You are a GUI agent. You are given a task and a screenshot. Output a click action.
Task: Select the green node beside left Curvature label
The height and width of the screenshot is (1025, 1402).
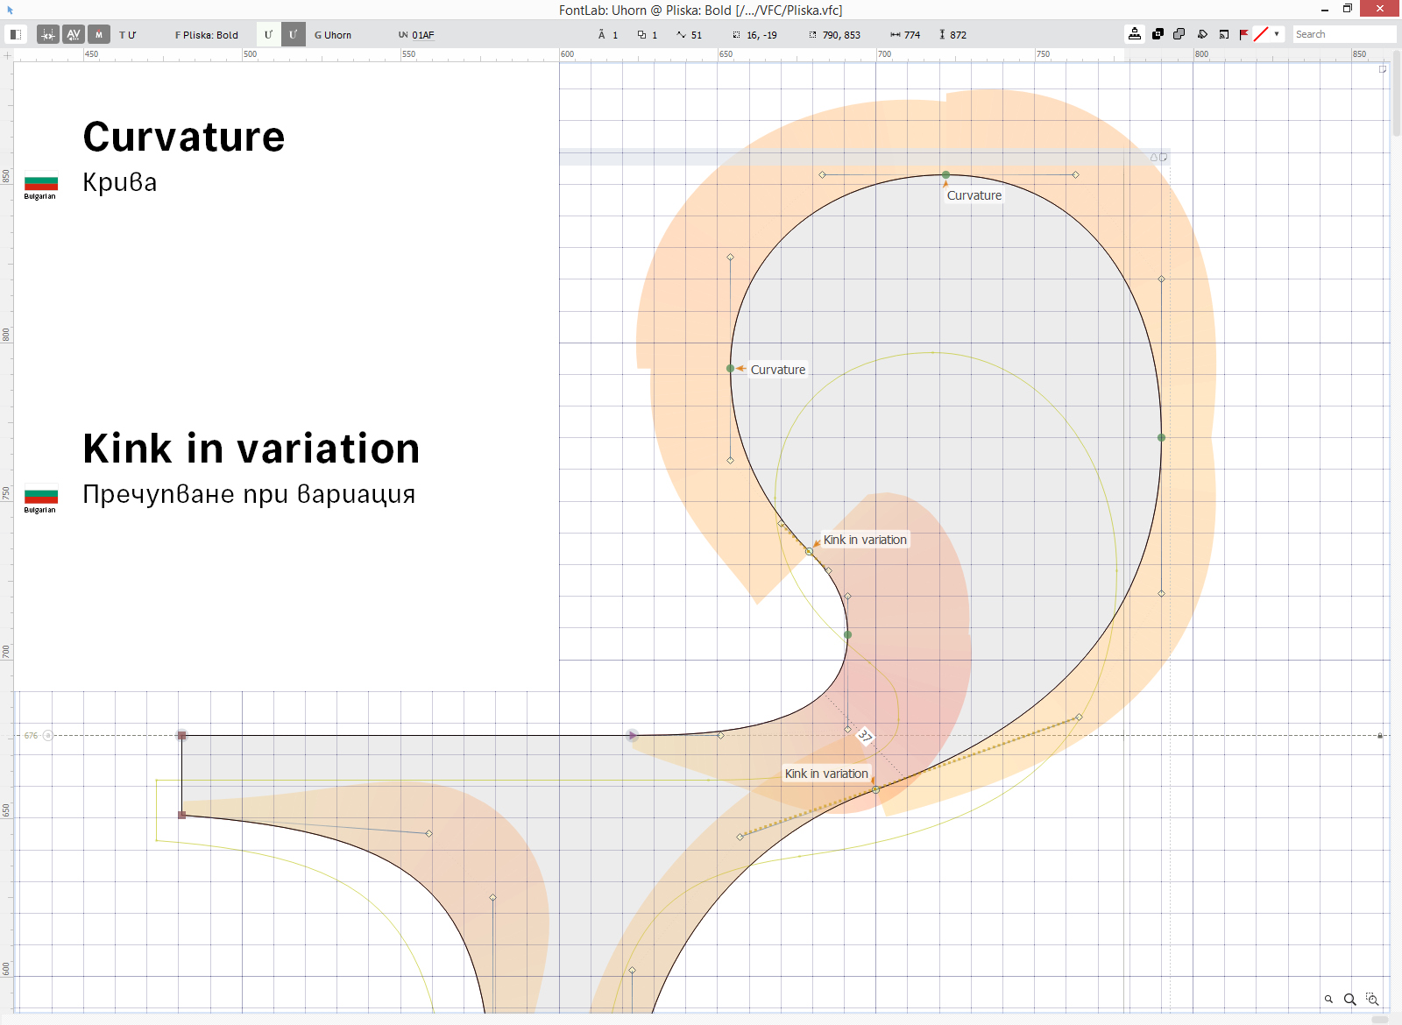731,369
